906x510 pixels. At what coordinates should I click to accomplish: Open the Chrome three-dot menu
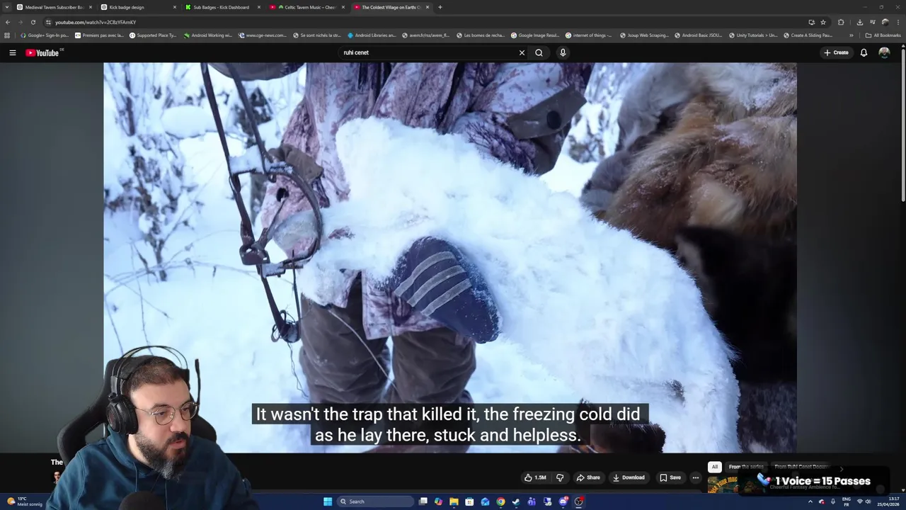click(x=898, y=22)
